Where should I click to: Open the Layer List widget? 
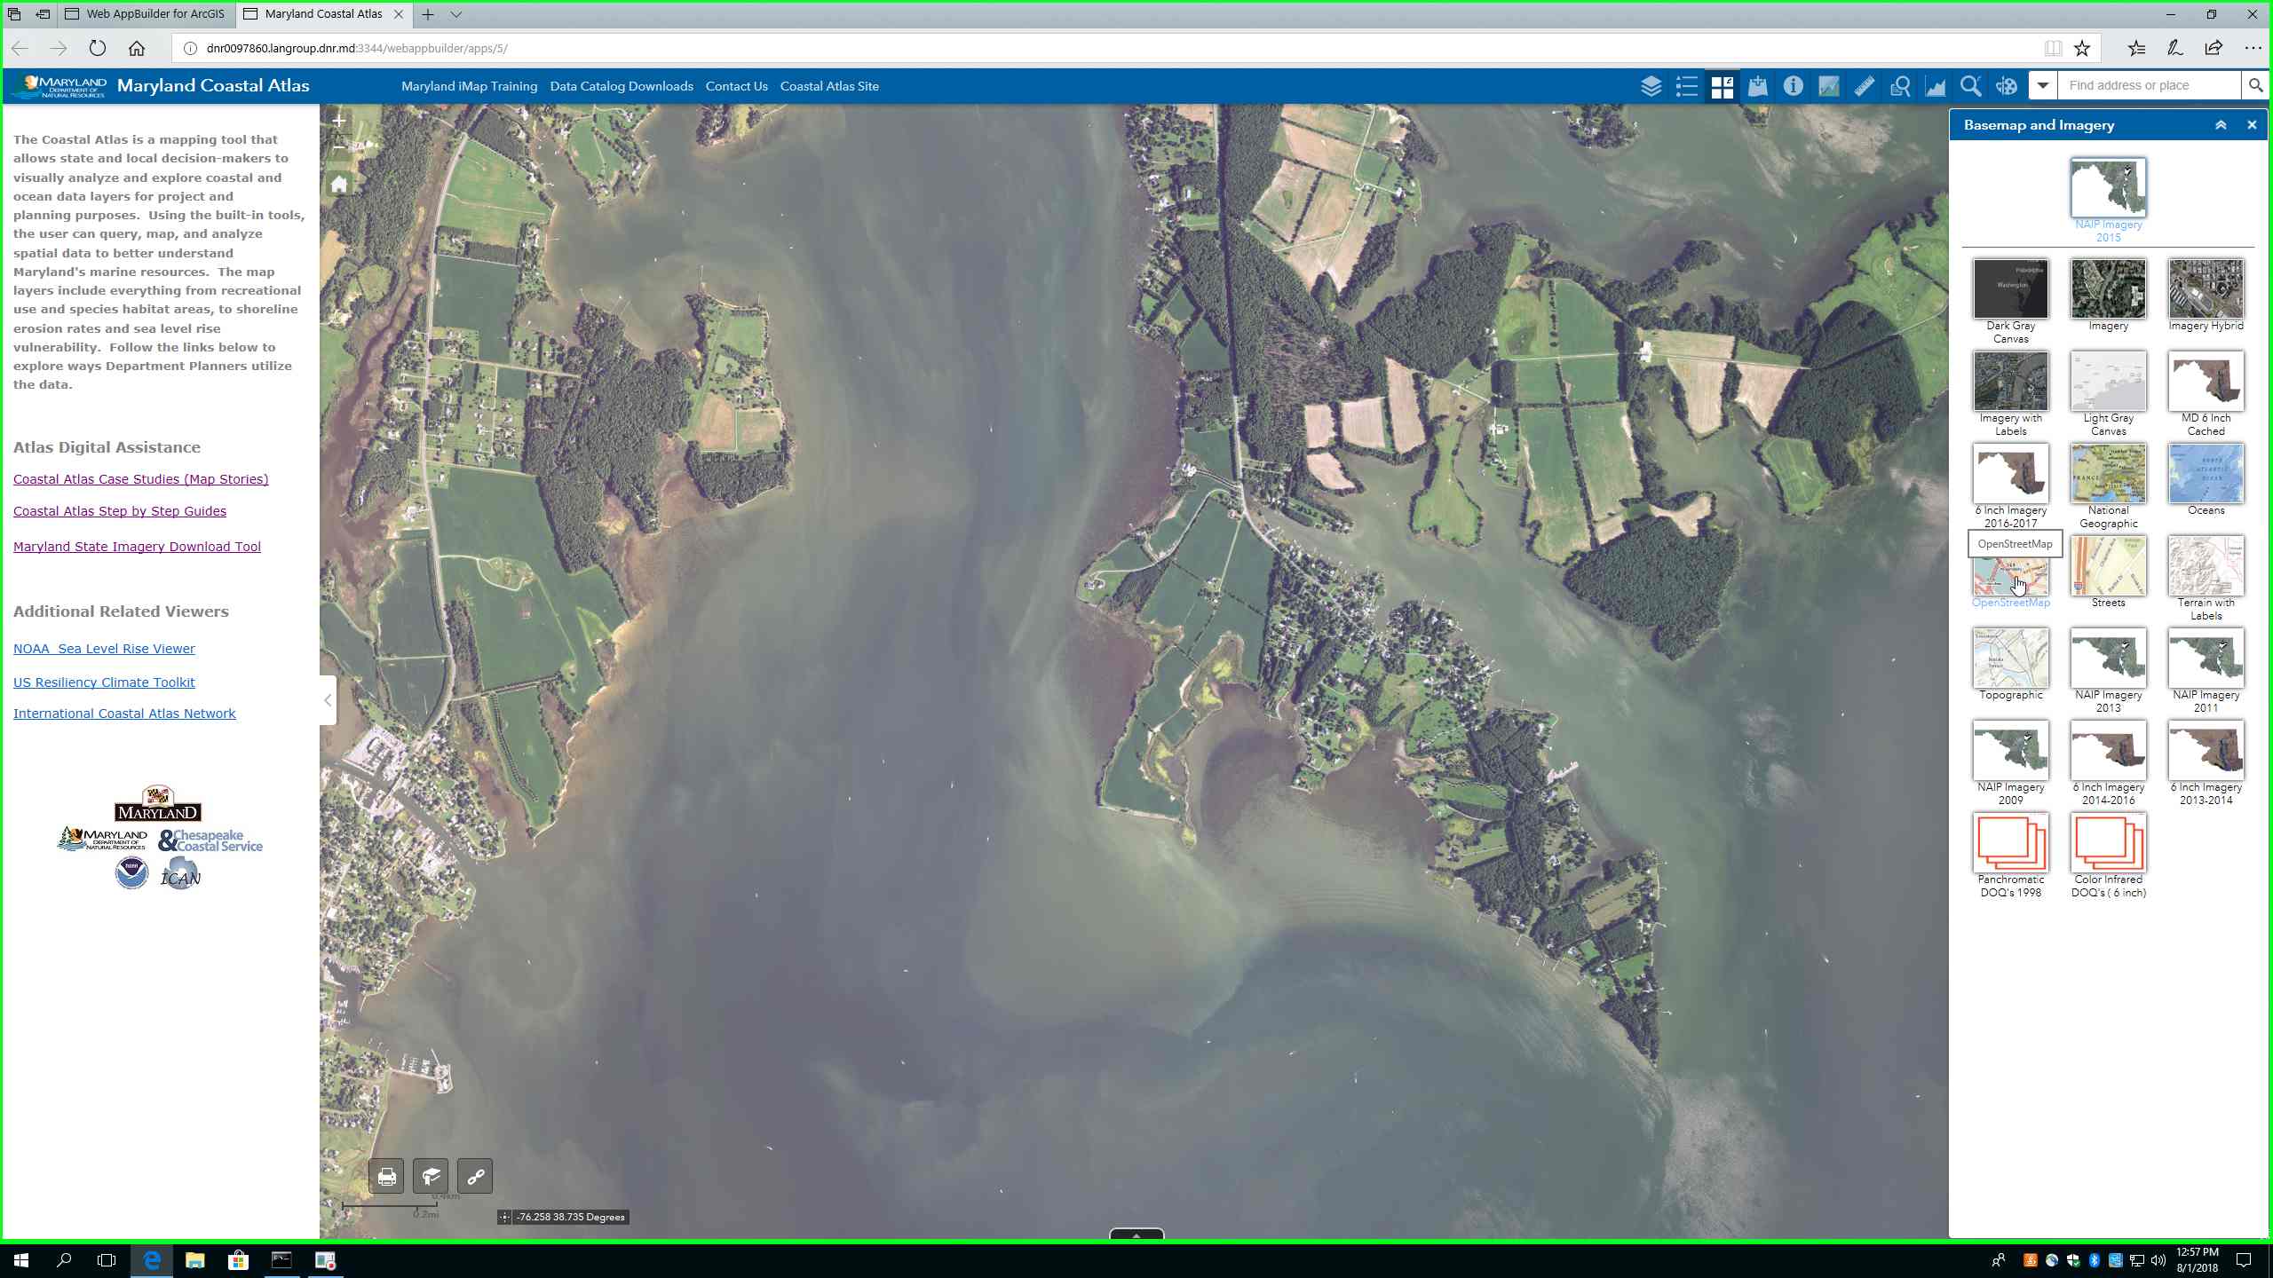click(1651, 86)
